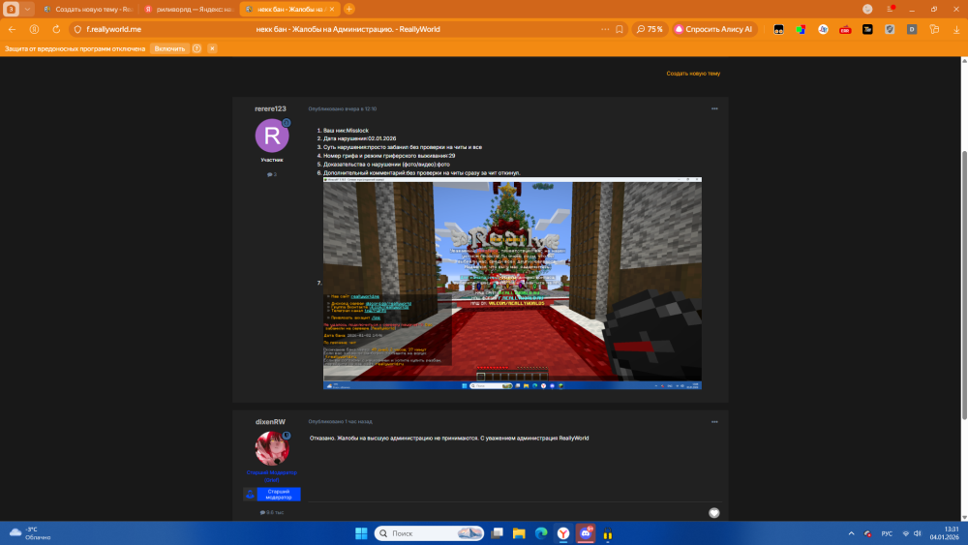The width and height of the screenshot is (968, 545).
Task: Open File Explorer from the taskbar
Action: pyautogui.click(x=519, y=533)
